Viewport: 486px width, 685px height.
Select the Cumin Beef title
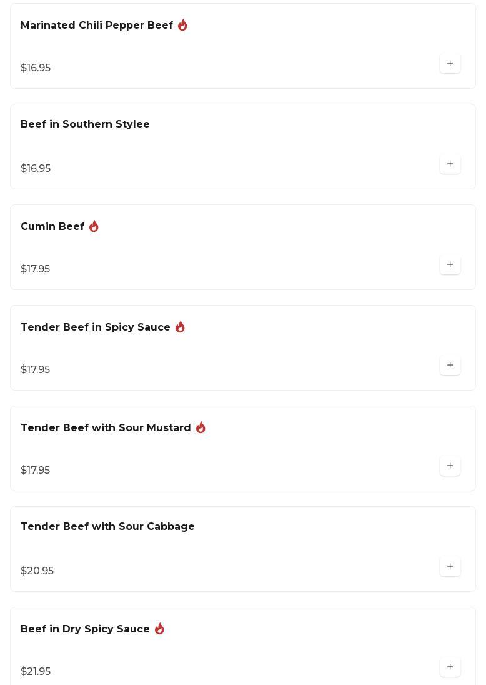pyautogui.click(x=52, y=227)
